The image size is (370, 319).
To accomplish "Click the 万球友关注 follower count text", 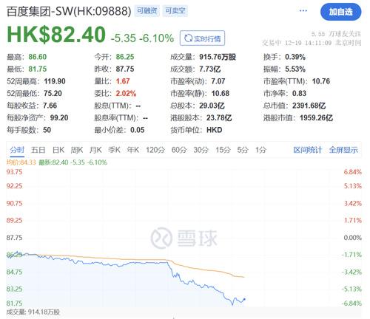I will tap(336, 34).
